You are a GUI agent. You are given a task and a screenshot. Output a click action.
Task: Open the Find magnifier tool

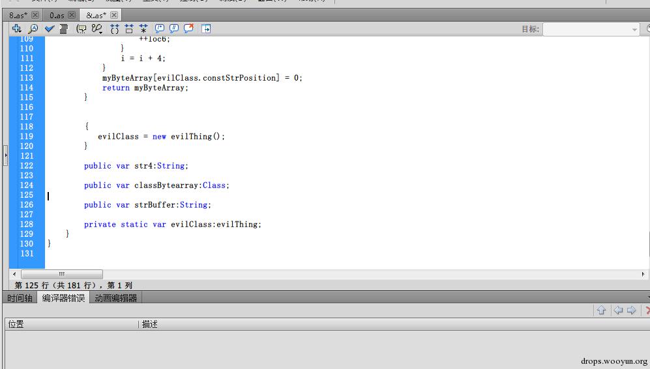pyautogui.click(x=33, y=28)
